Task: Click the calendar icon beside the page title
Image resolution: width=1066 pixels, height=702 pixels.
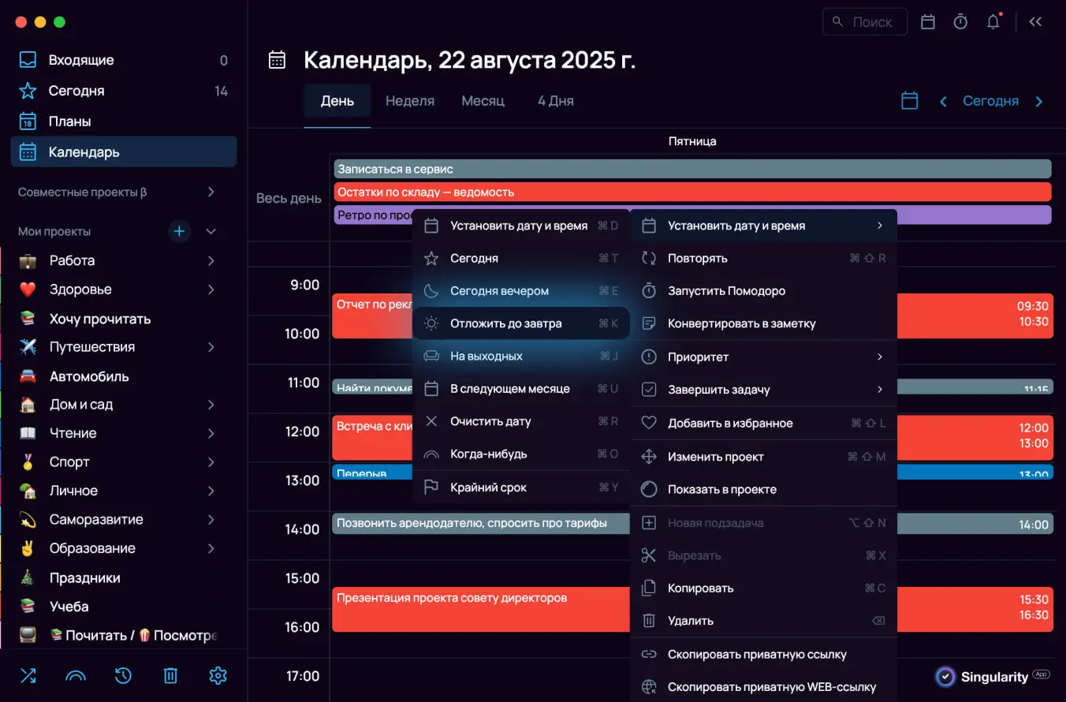Action: click(276, 60)
